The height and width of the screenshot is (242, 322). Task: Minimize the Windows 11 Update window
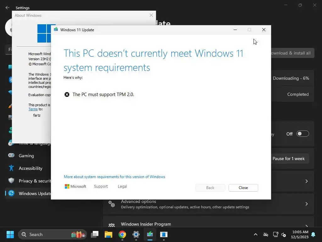point(235,30)
